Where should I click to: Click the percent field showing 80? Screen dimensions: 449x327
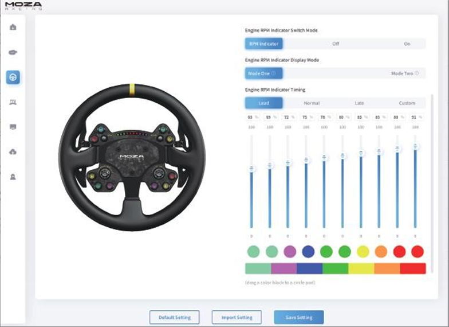tap(344, 117)
